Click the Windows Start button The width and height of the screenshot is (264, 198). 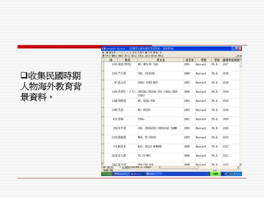point(107,174)
